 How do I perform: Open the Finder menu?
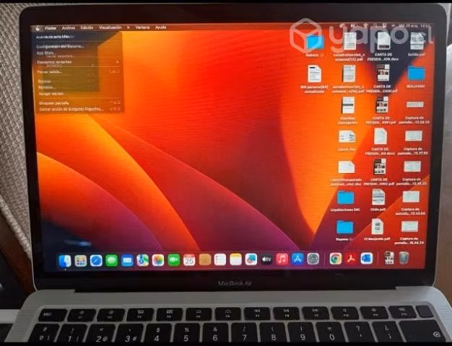tap(51, 28)
